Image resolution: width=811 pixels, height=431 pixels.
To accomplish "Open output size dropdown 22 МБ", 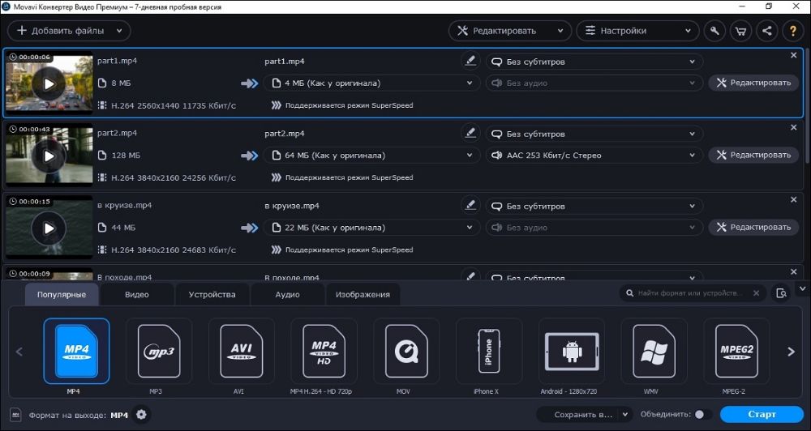I will tap(371, 228).
